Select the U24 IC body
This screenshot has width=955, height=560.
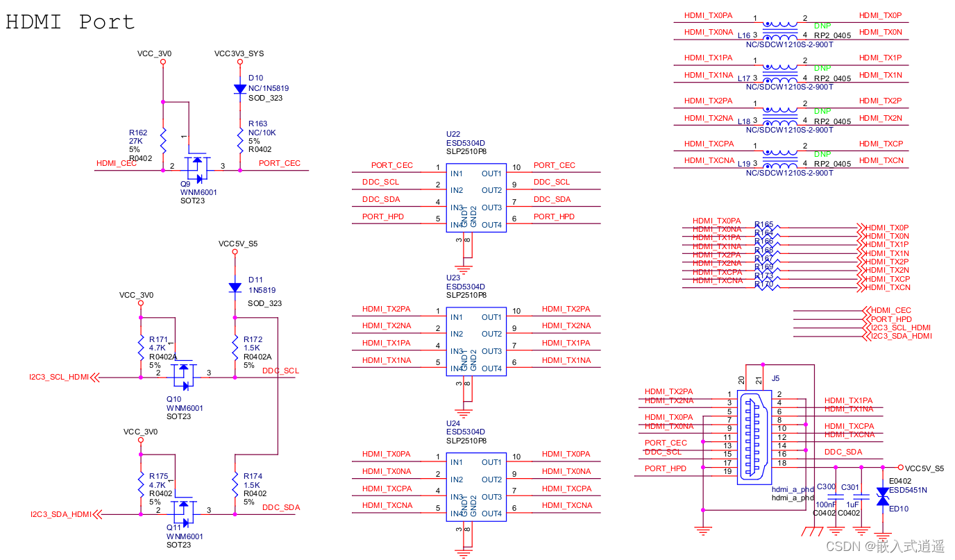point(476,487)
